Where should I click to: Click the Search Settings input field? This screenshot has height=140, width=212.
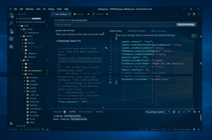115,25
